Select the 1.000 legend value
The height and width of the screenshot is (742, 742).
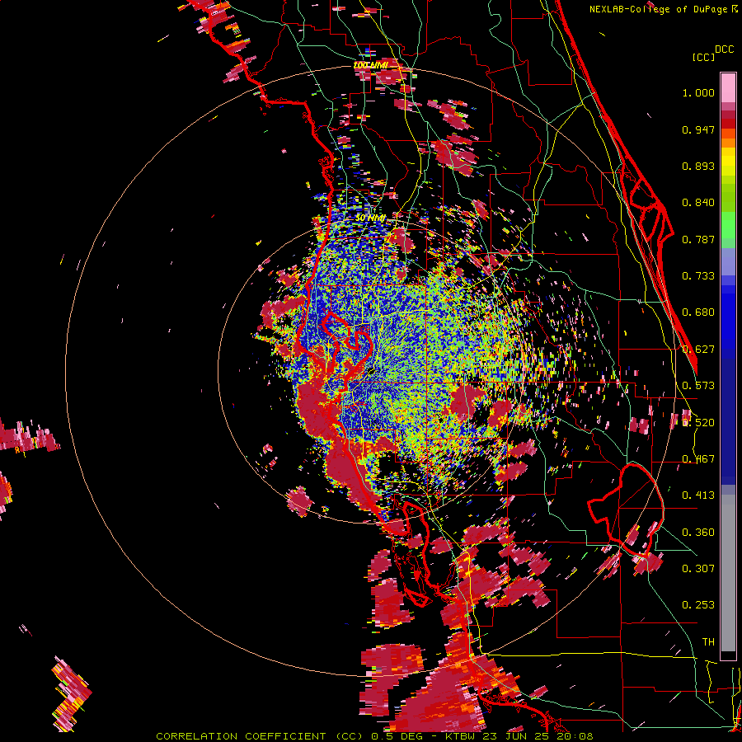(698, 92)
